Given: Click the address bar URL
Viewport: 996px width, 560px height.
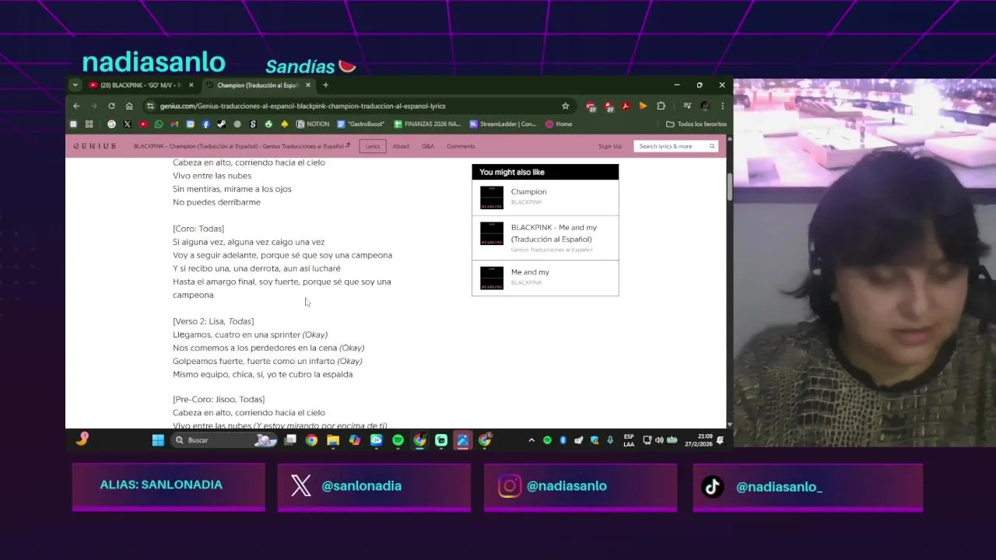Looking at the screenshot, I should (303, 106).
